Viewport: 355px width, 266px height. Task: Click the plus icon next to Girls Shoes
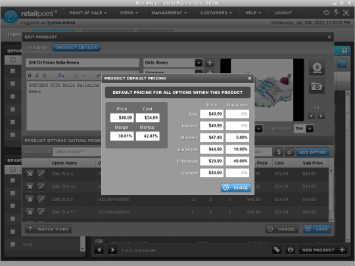coord(210,62)
